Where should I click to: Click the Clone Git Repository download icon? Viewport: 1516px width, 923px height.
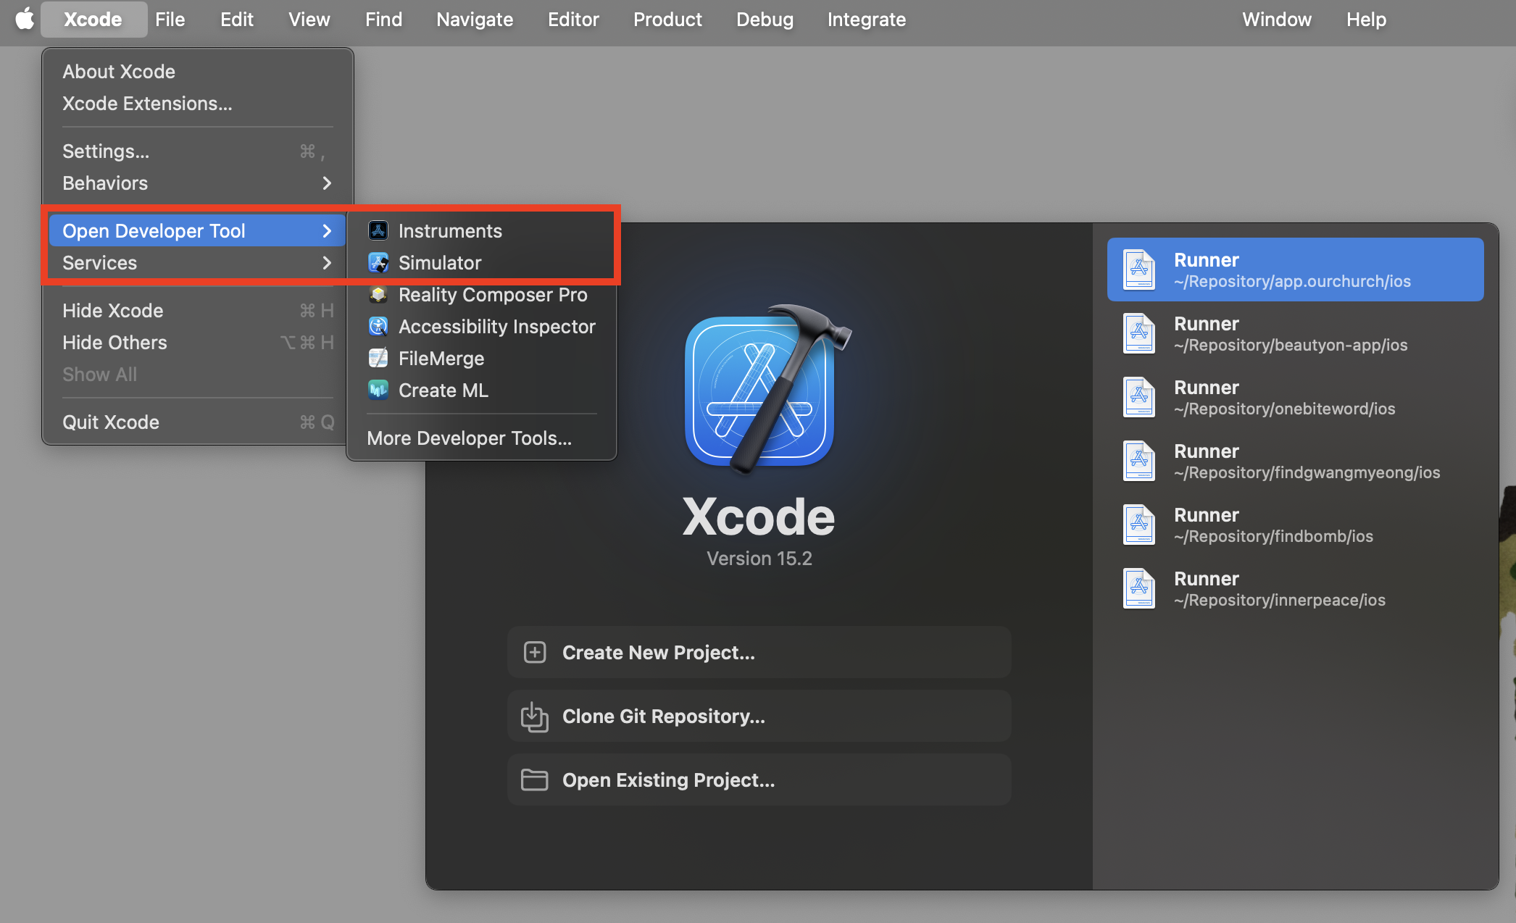[x=535, y=717]
